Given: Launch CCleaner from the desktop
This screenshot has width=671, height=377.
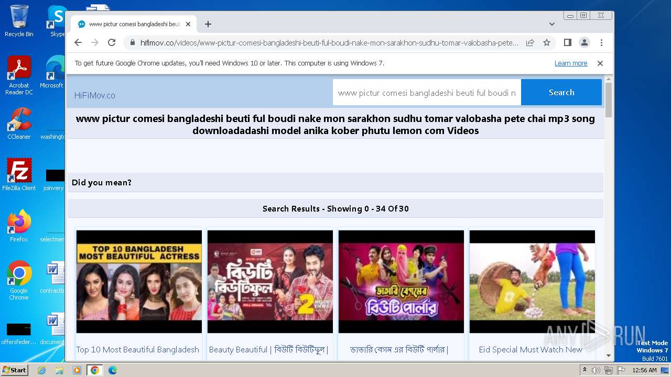Looking at the screenshot, I should point(19,124).
